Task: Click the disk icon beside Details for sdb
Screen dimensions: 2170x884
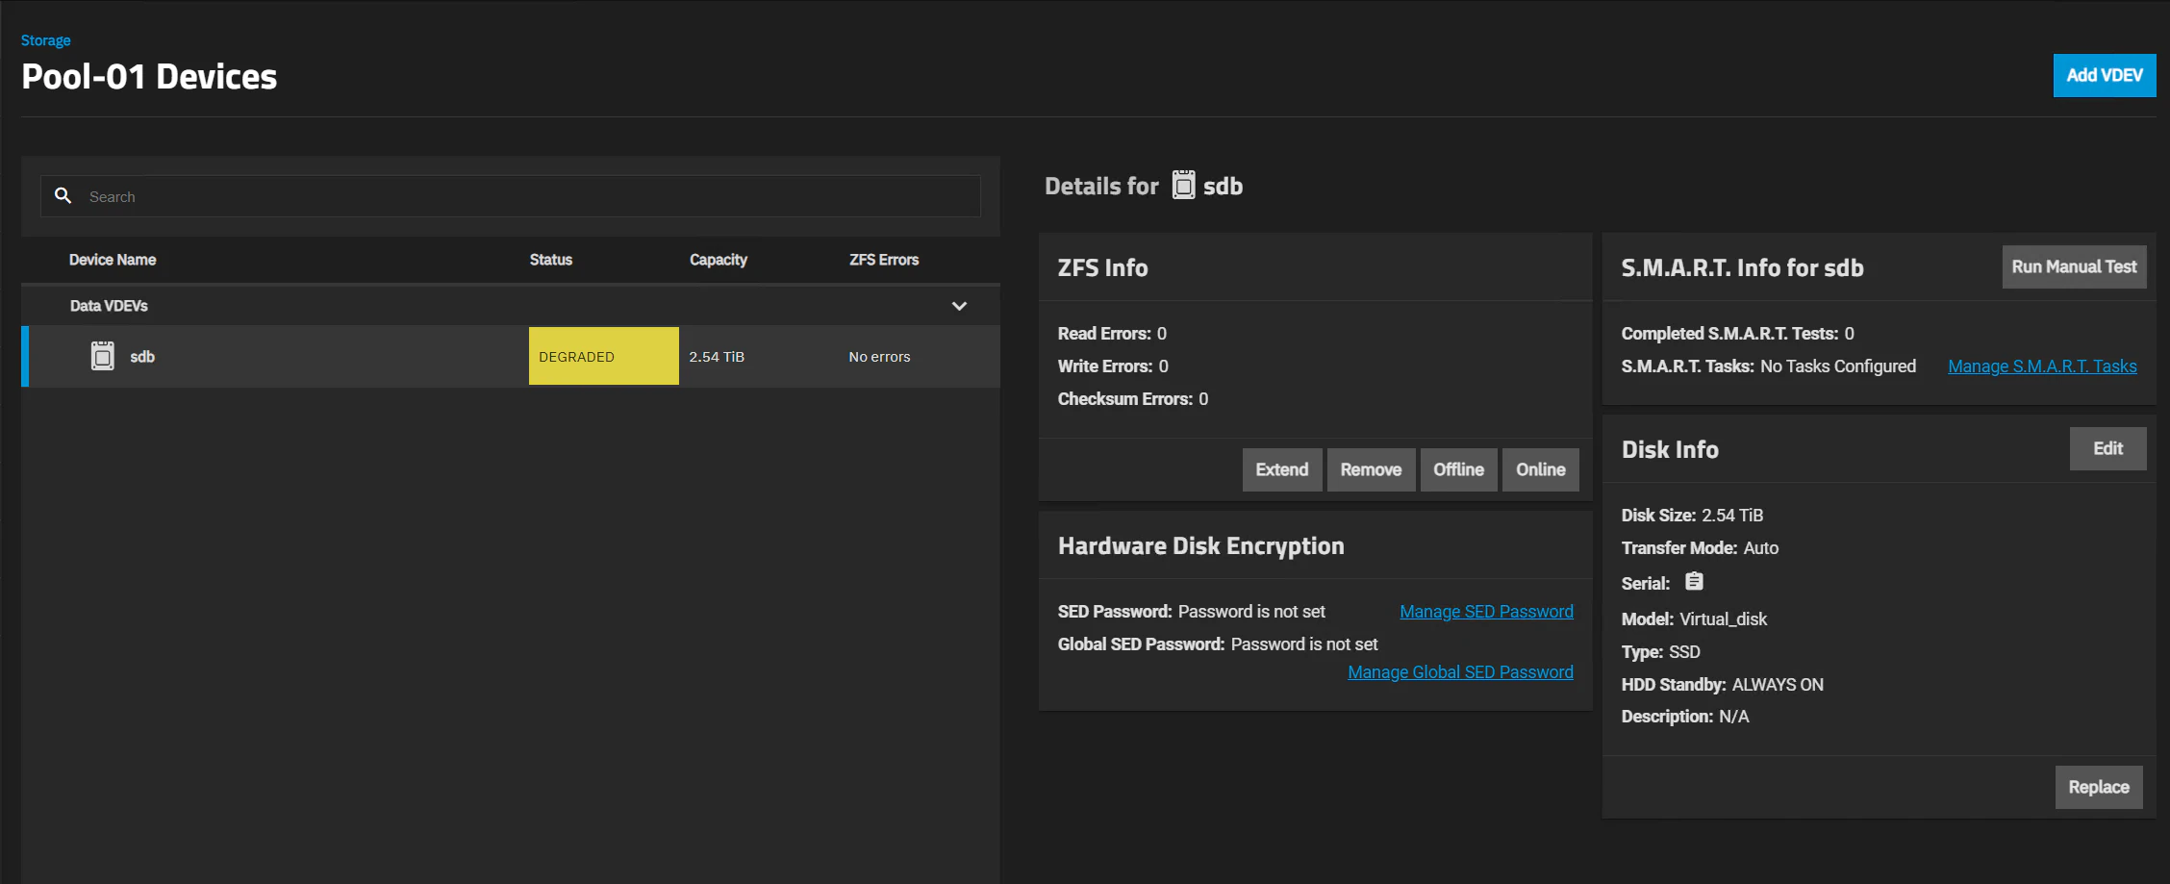Action: pos(1183,185)
